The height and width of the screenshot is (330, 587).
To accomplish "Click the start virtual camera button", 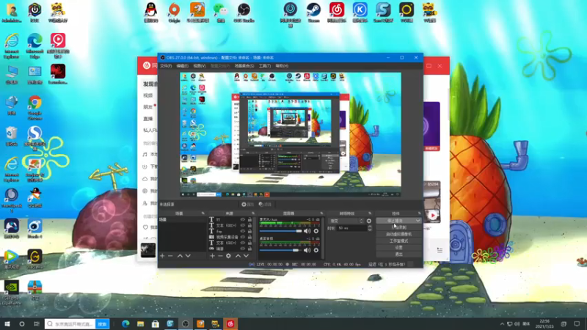I will click(x=398, y=234).
